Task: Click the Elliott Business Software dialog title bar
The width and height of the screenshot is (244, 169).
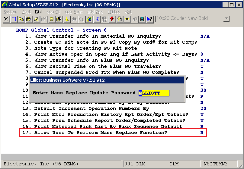Action: point(107,80)
